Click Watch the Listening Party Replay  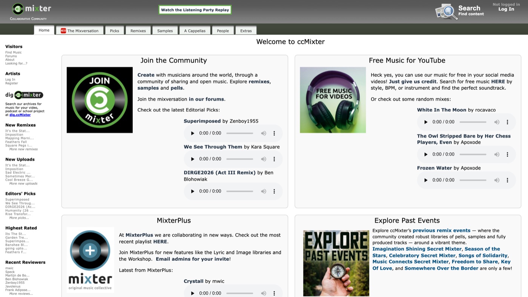coord(195,10)
